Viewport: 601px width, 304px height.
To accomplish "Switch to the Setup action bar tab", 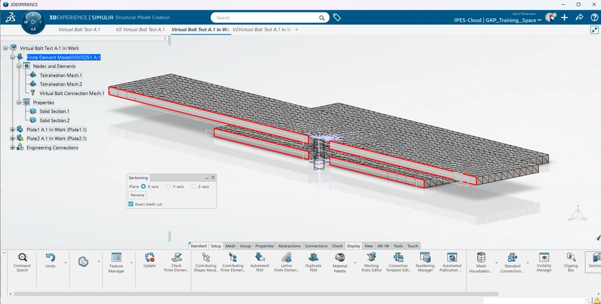I will pyautogui.click(x=216, y=246).
